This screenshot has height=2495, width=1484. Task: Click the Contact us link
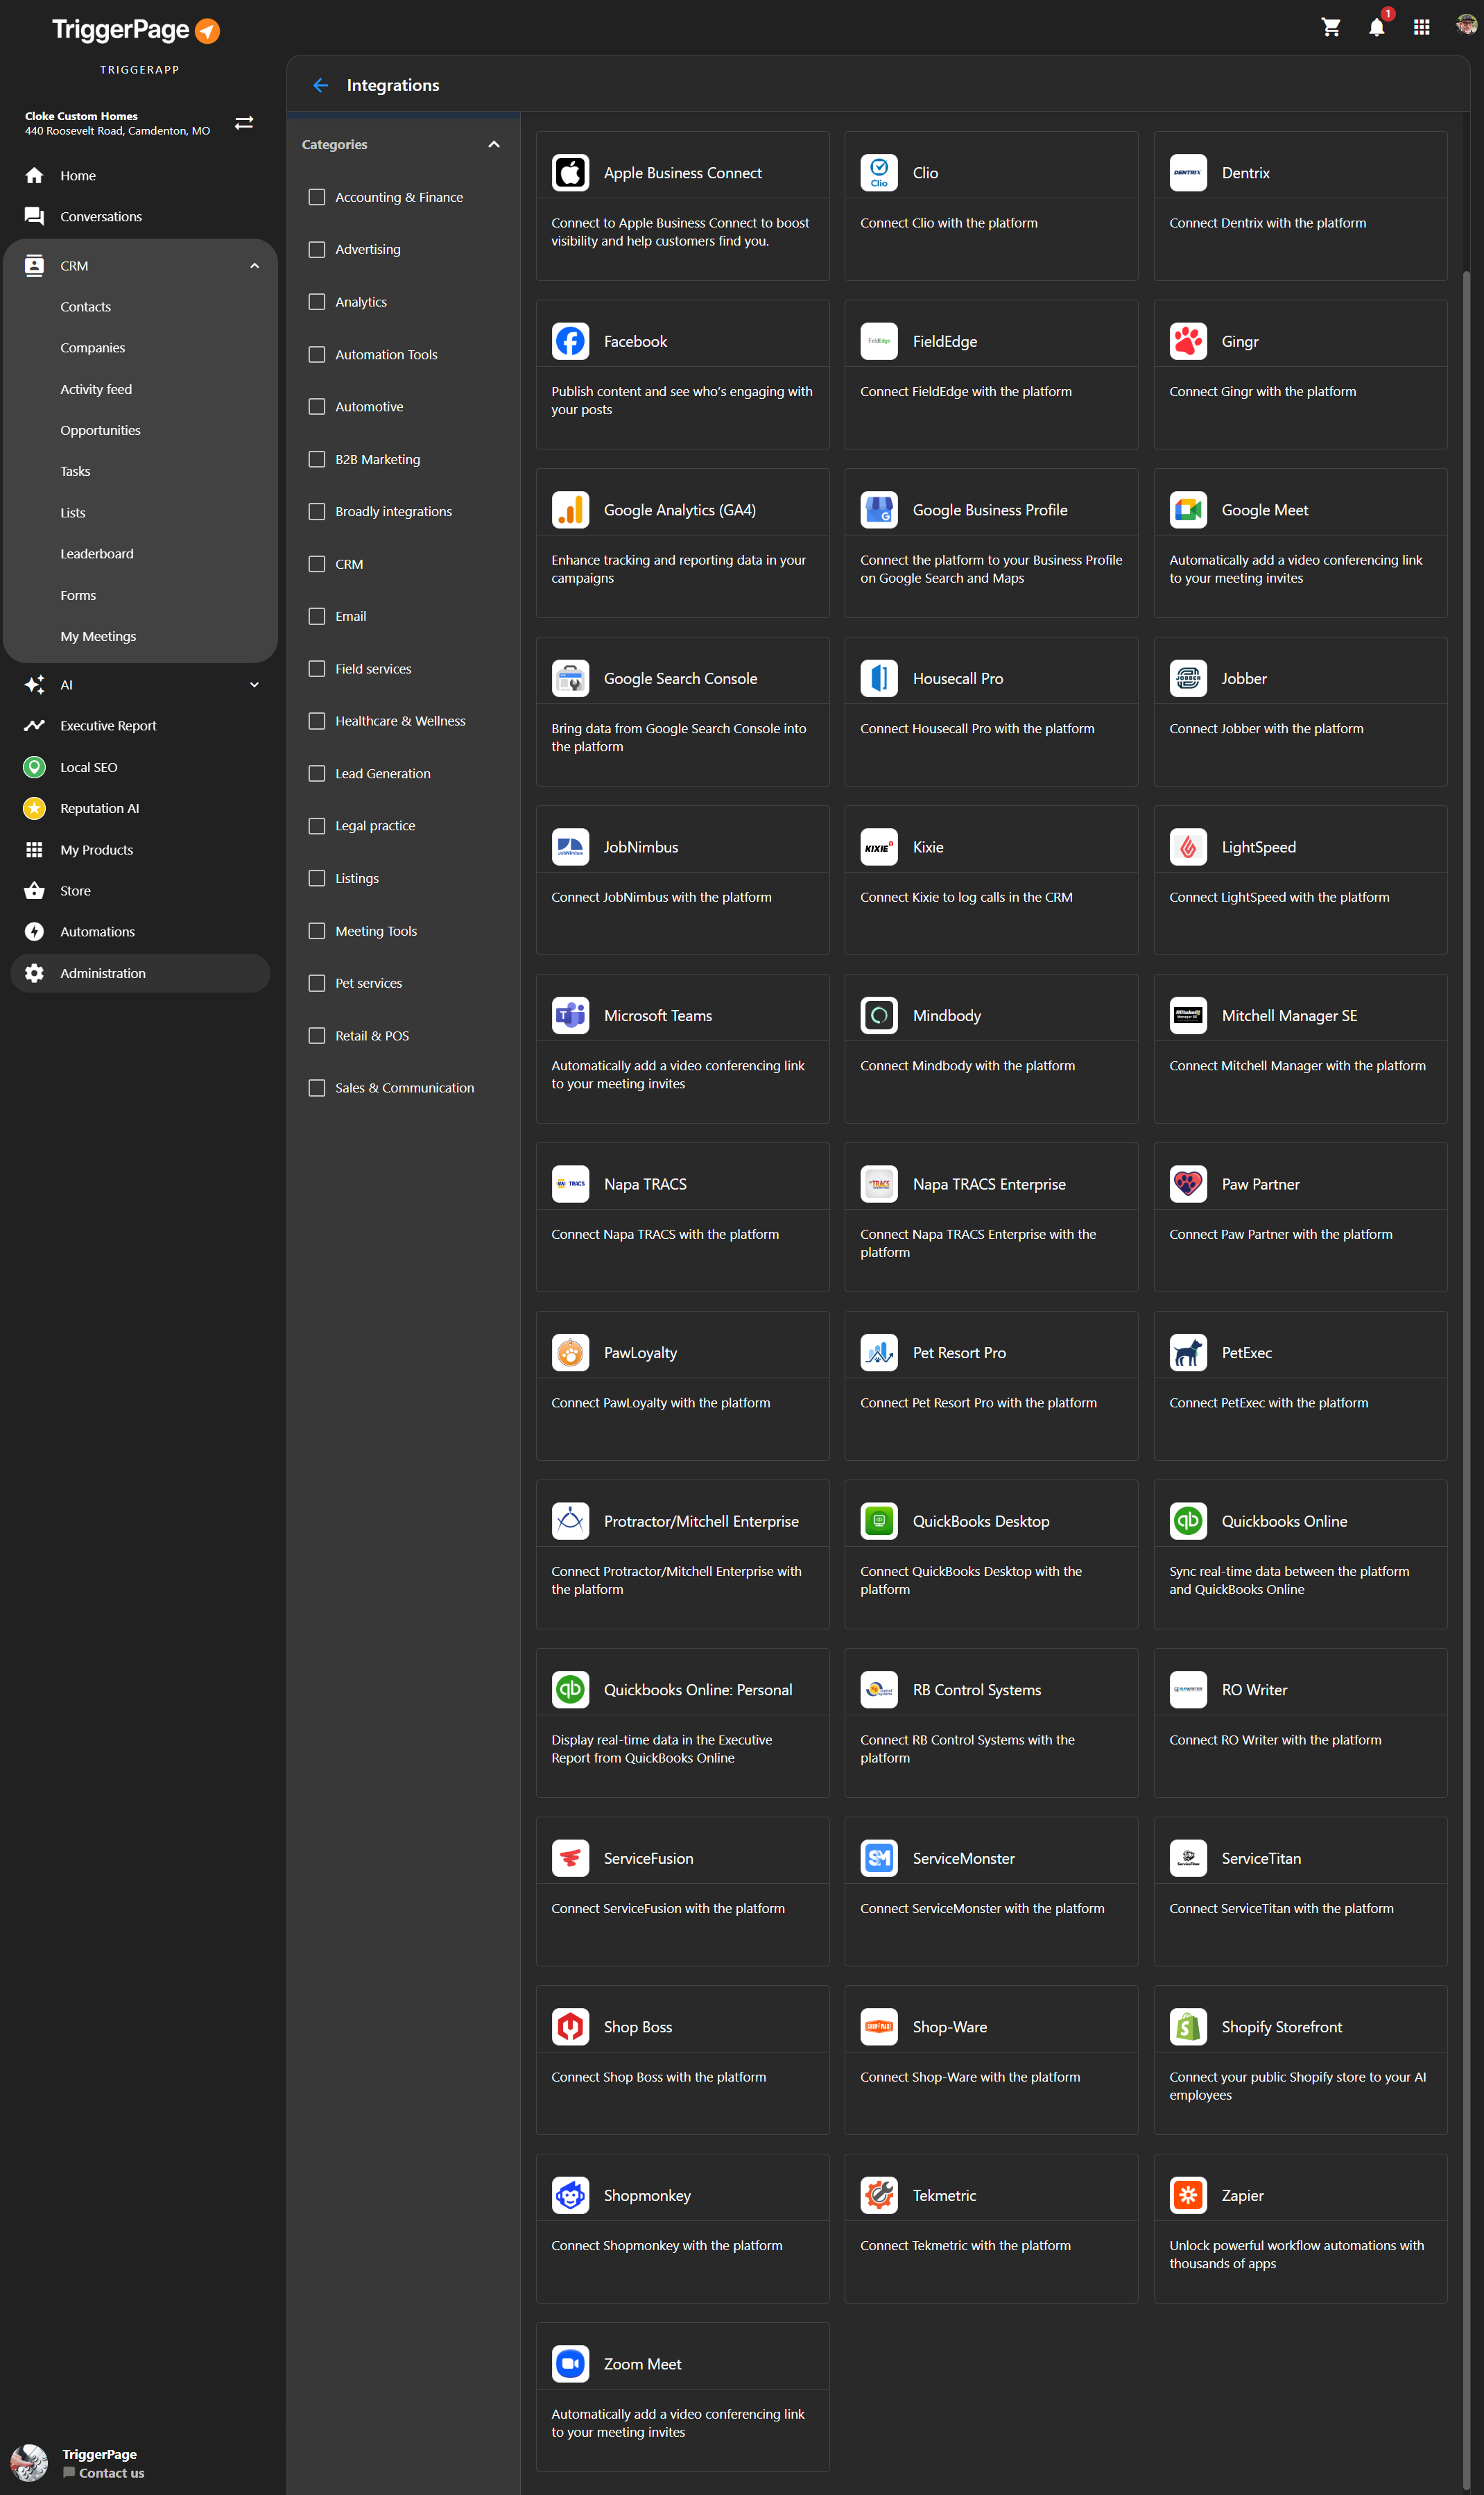(111, 2473)
